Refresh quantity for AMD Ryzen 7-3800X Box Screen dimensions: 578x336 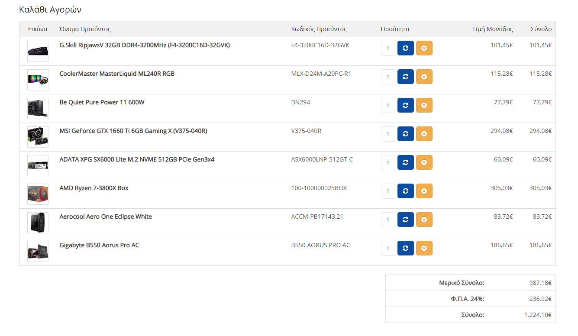point(406,191)
